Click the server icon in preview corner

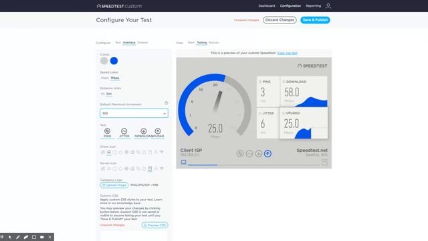click(324, 162)
